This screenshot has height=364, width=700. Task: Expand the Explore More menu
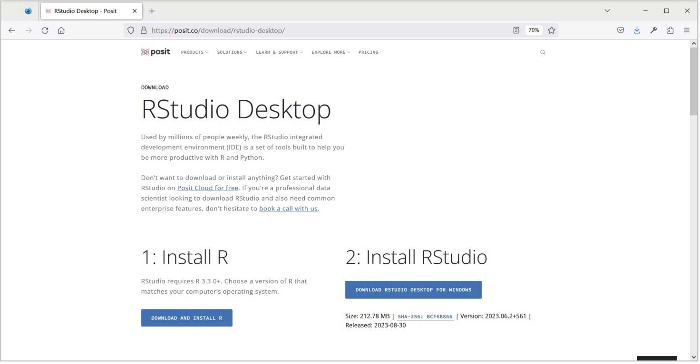click(x=331, y=52)
